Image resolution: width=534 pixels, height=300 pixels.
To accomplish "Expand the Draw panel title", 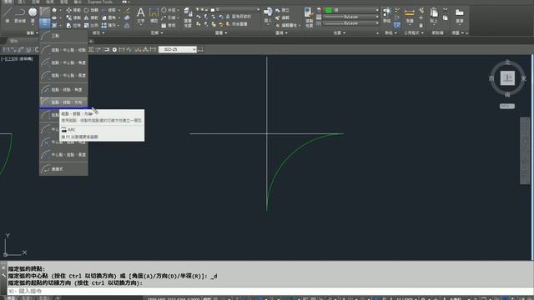I will point(33,33).
